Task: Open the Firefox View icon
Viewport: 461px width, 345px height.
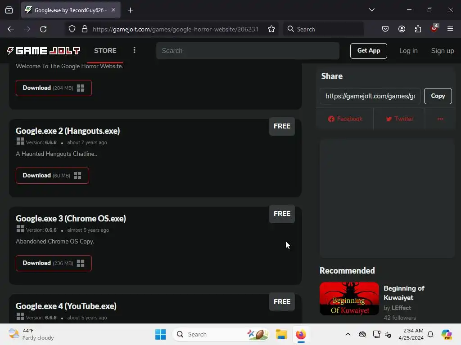Action: point(9,10)
